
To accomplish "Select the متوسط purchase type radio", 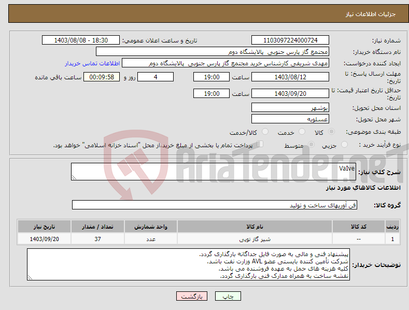I will [x=311, y=144].
